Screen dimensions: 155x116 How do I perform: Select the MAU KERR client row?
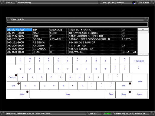pos(72,33)
